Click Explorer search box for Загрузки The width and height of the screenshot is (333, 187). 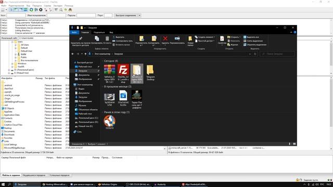277,54
